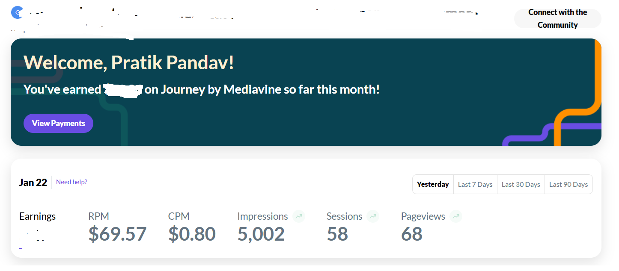The width and height of the screenshot is (619, 271).
Task: Open Connect with the Community
Action: 557,18
